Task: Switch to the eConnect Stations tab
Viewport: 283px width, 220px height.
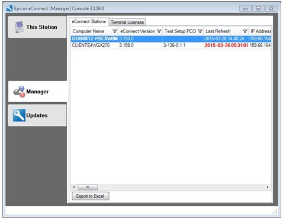Action: 89,21
